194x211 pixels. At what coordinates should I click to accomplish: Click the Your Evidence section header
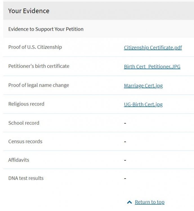(x=29, y=11)
